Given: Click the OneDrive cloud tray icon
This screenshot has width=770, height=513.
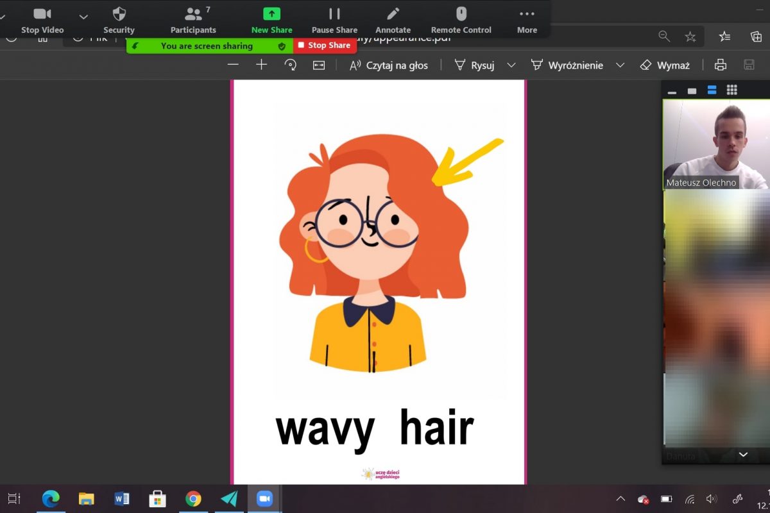Looking at the screenshot, I should click(x=643, y=499).
